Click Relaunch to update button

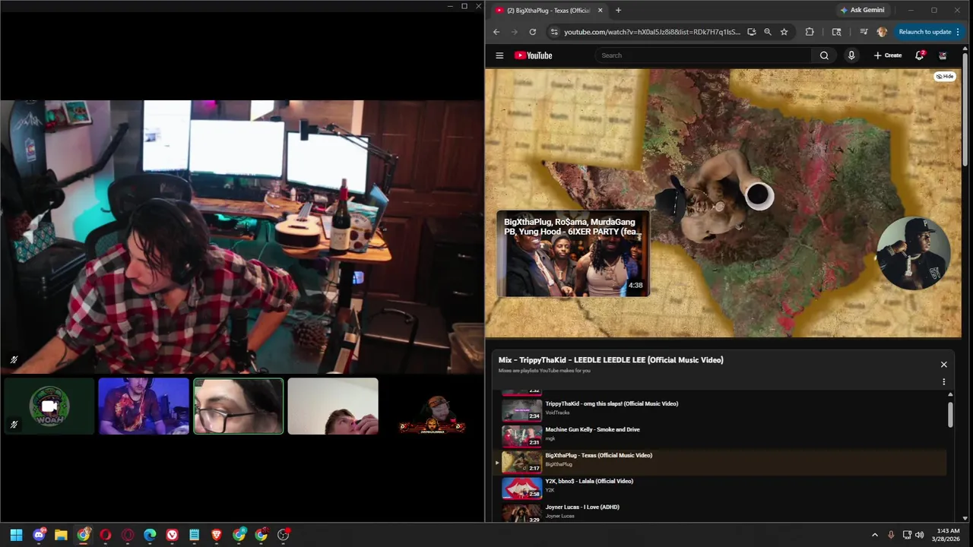pos(924,32)
